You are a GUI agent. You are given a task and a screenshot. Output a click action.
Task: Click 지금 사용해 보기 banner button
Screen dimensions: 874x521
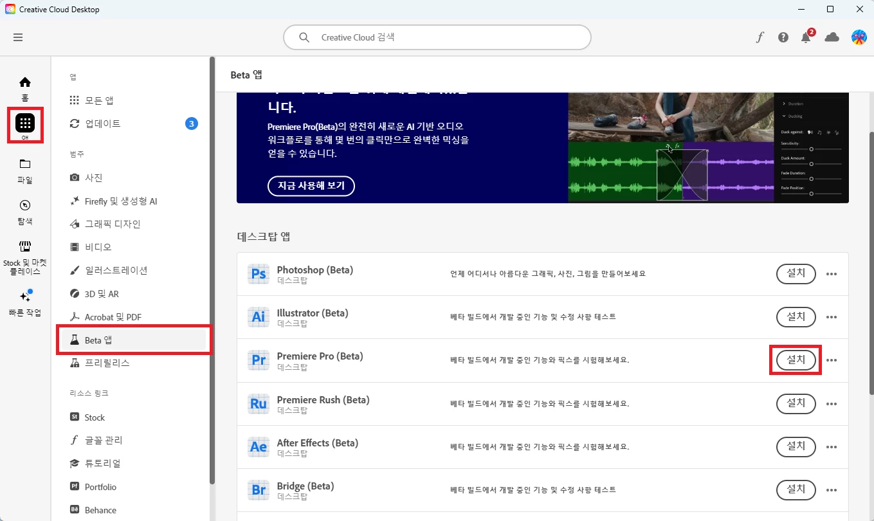(311, 186)
